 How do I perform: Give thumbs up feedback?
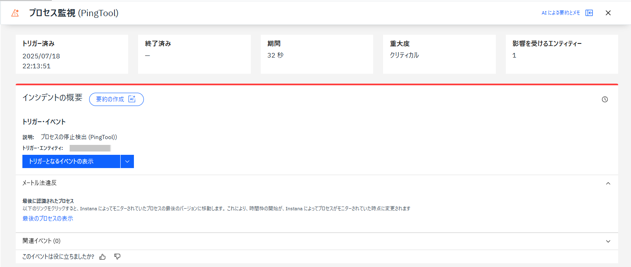[x=102, y=257]
